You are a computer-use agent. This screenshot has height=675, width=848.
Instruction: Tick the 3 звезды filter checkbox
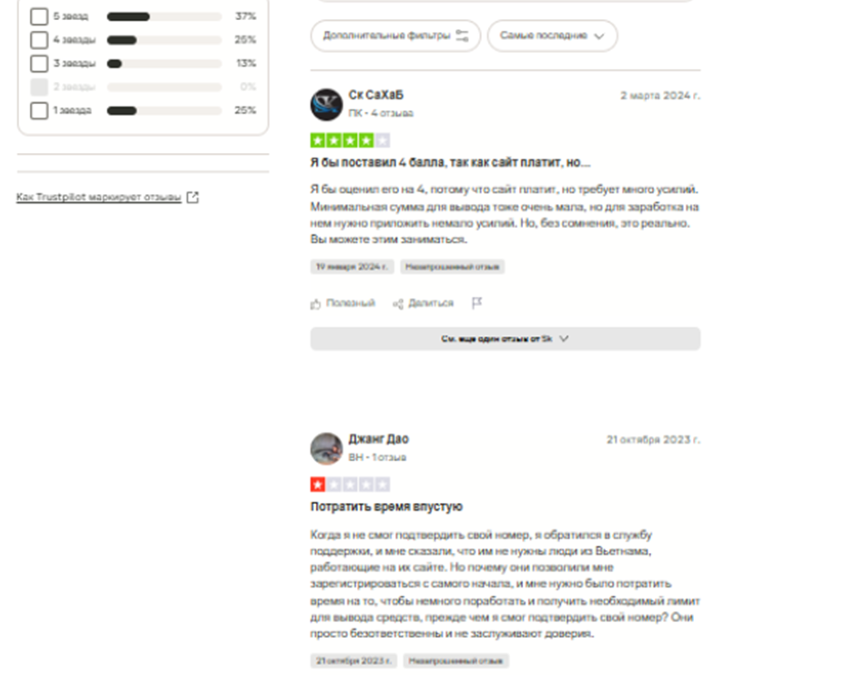[x=39, y=63]
